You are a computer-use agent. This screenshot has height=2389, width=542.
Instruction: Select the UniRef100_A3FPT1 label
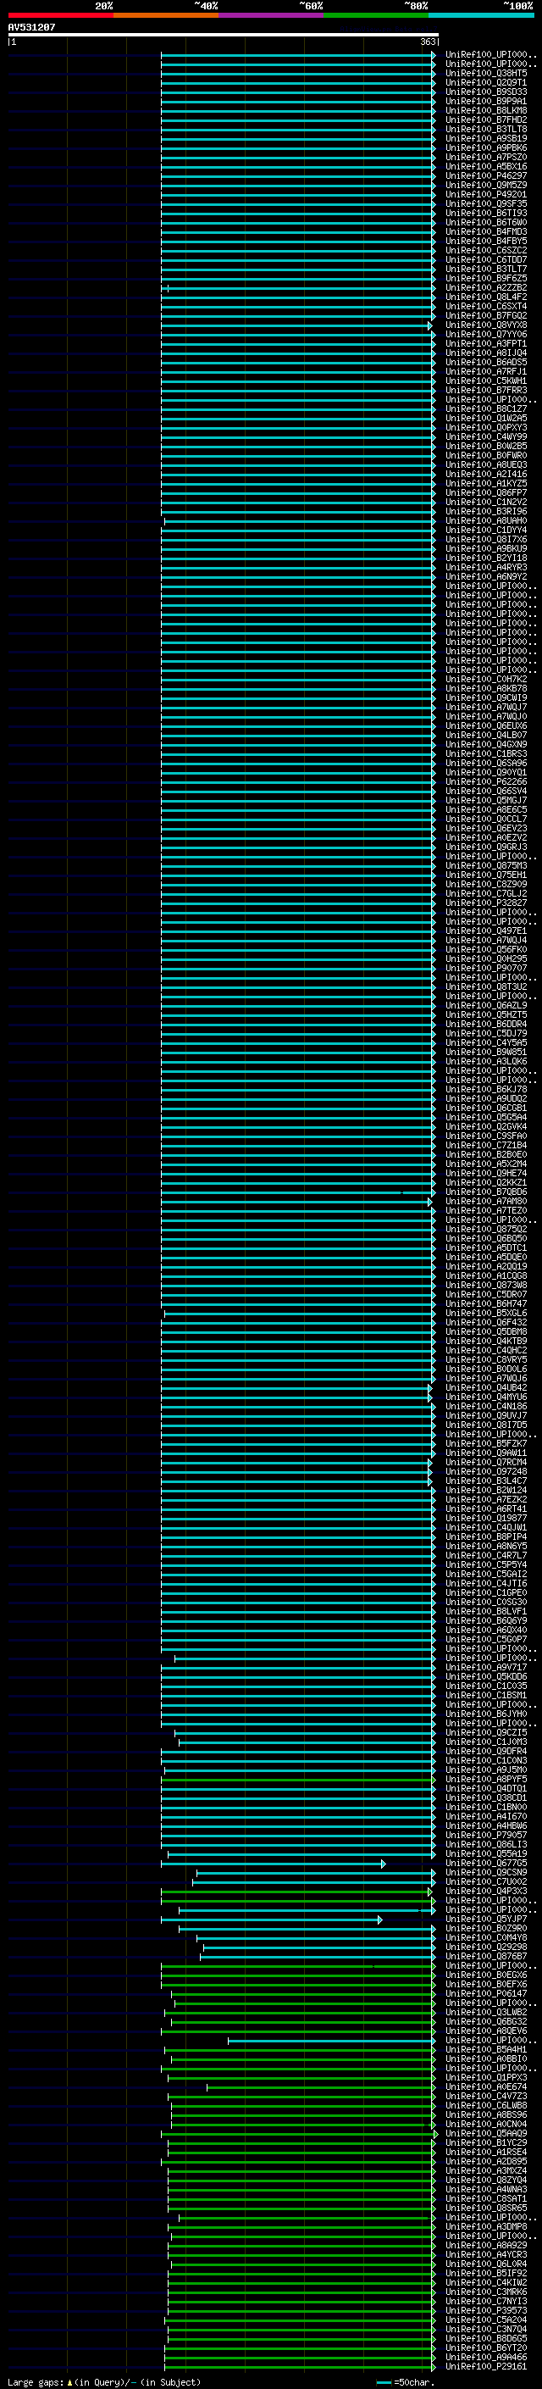(x=486, y=343)
